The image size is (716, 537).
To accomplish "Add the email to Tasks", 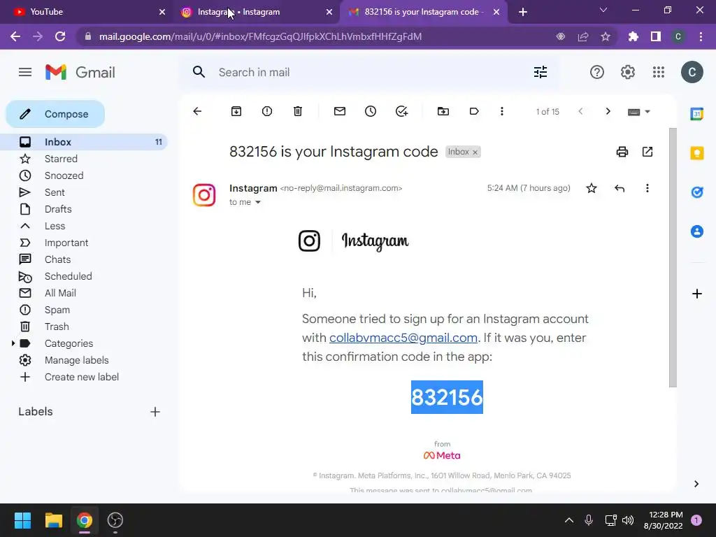I will (401, 111).
